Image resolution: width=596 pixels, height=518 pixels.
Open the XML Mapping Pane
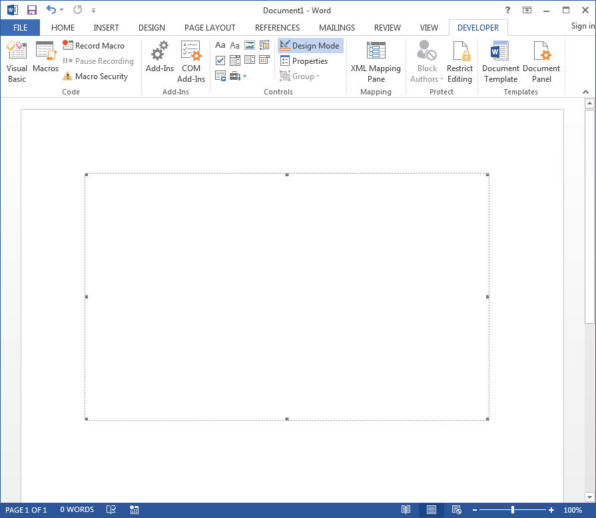pos(376,62)
